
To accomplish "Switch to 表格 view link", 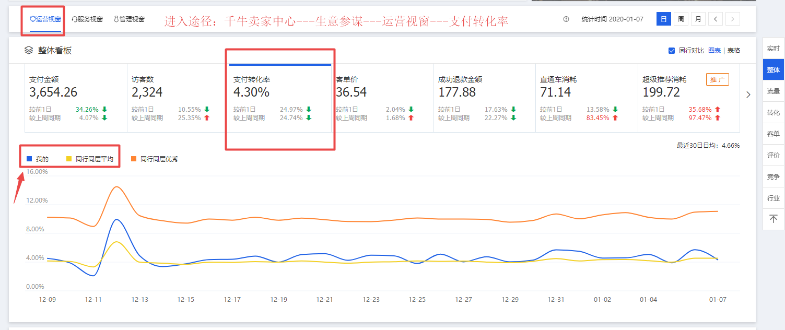I will point(733,51).
